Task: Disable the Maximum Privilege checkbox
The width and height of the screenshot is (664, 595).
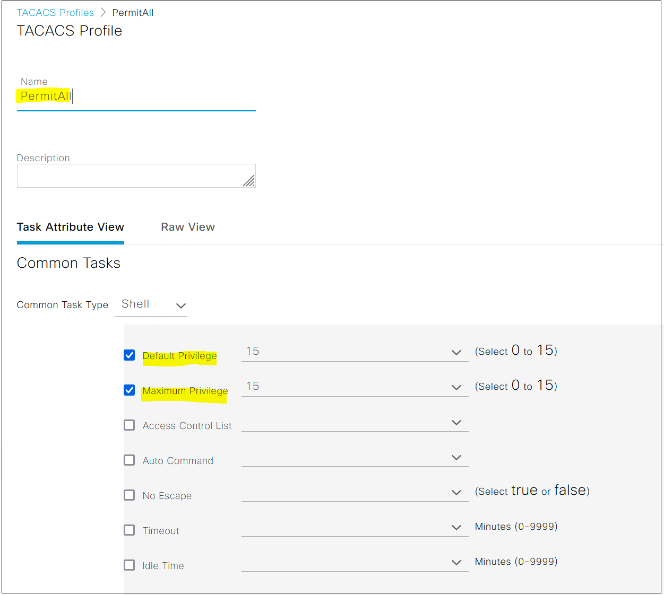Action: point(129,390)
